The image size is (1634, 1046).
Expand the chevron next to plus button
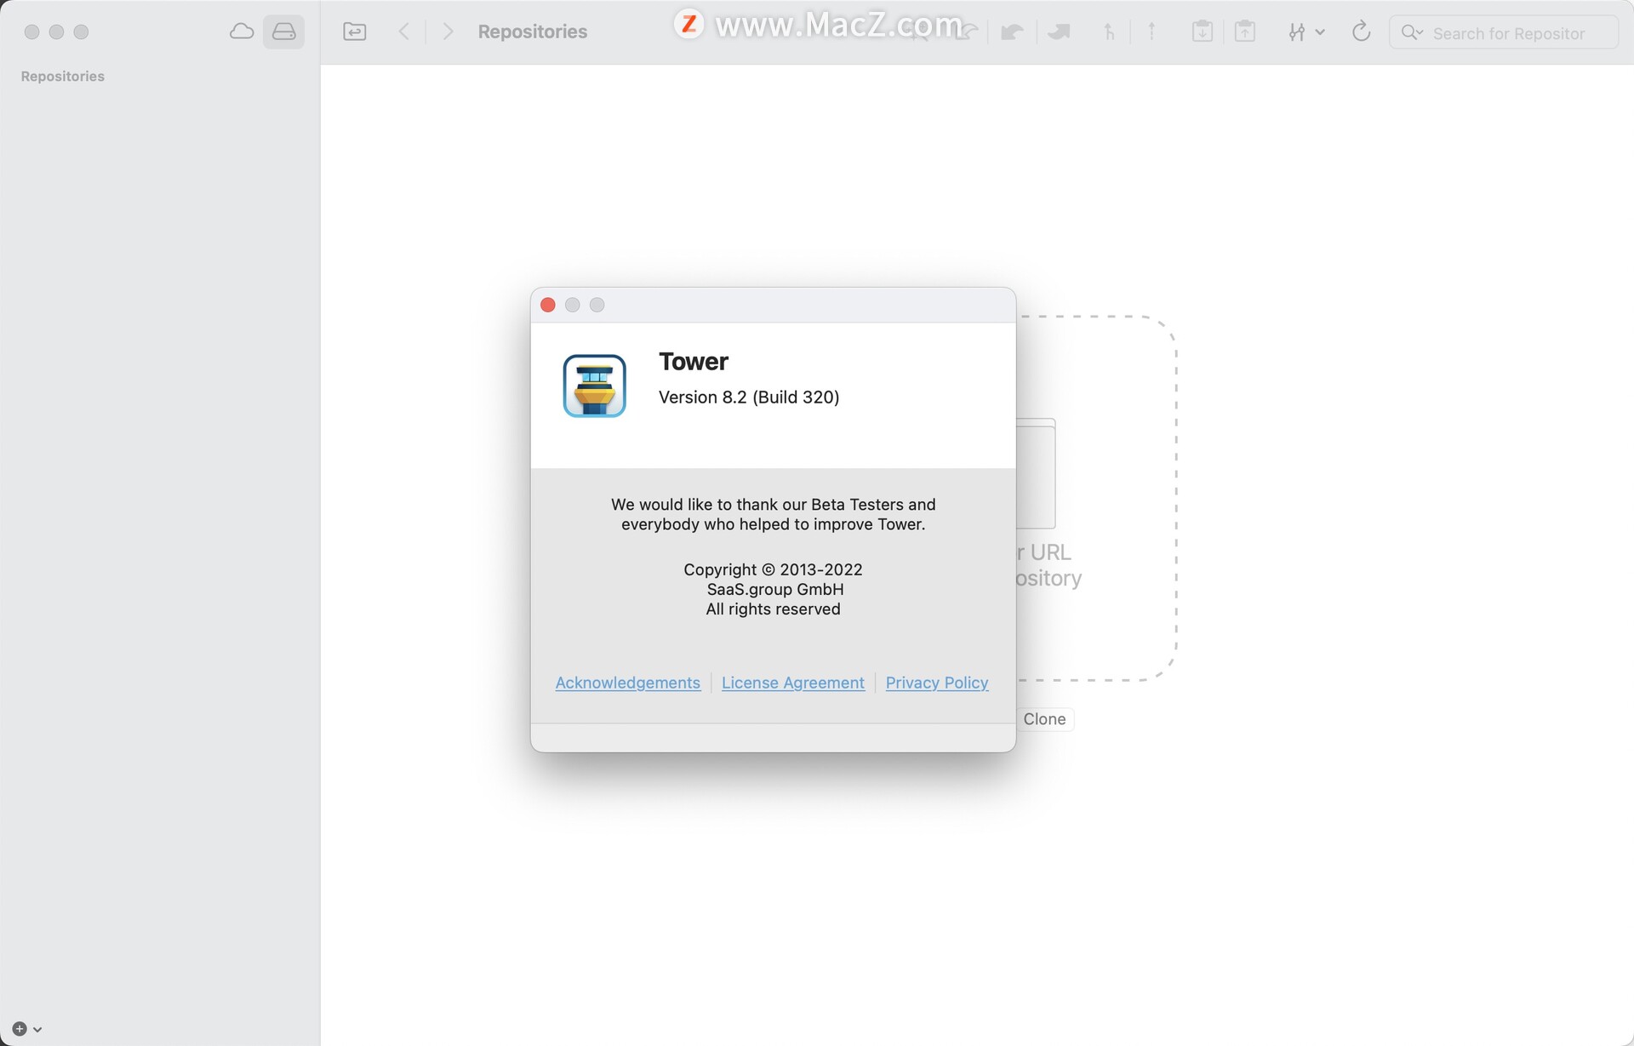[x=37, y=1029]
